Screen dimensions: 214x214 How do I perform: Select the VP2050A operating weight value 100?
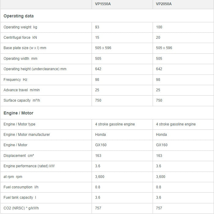coord(159,27)
